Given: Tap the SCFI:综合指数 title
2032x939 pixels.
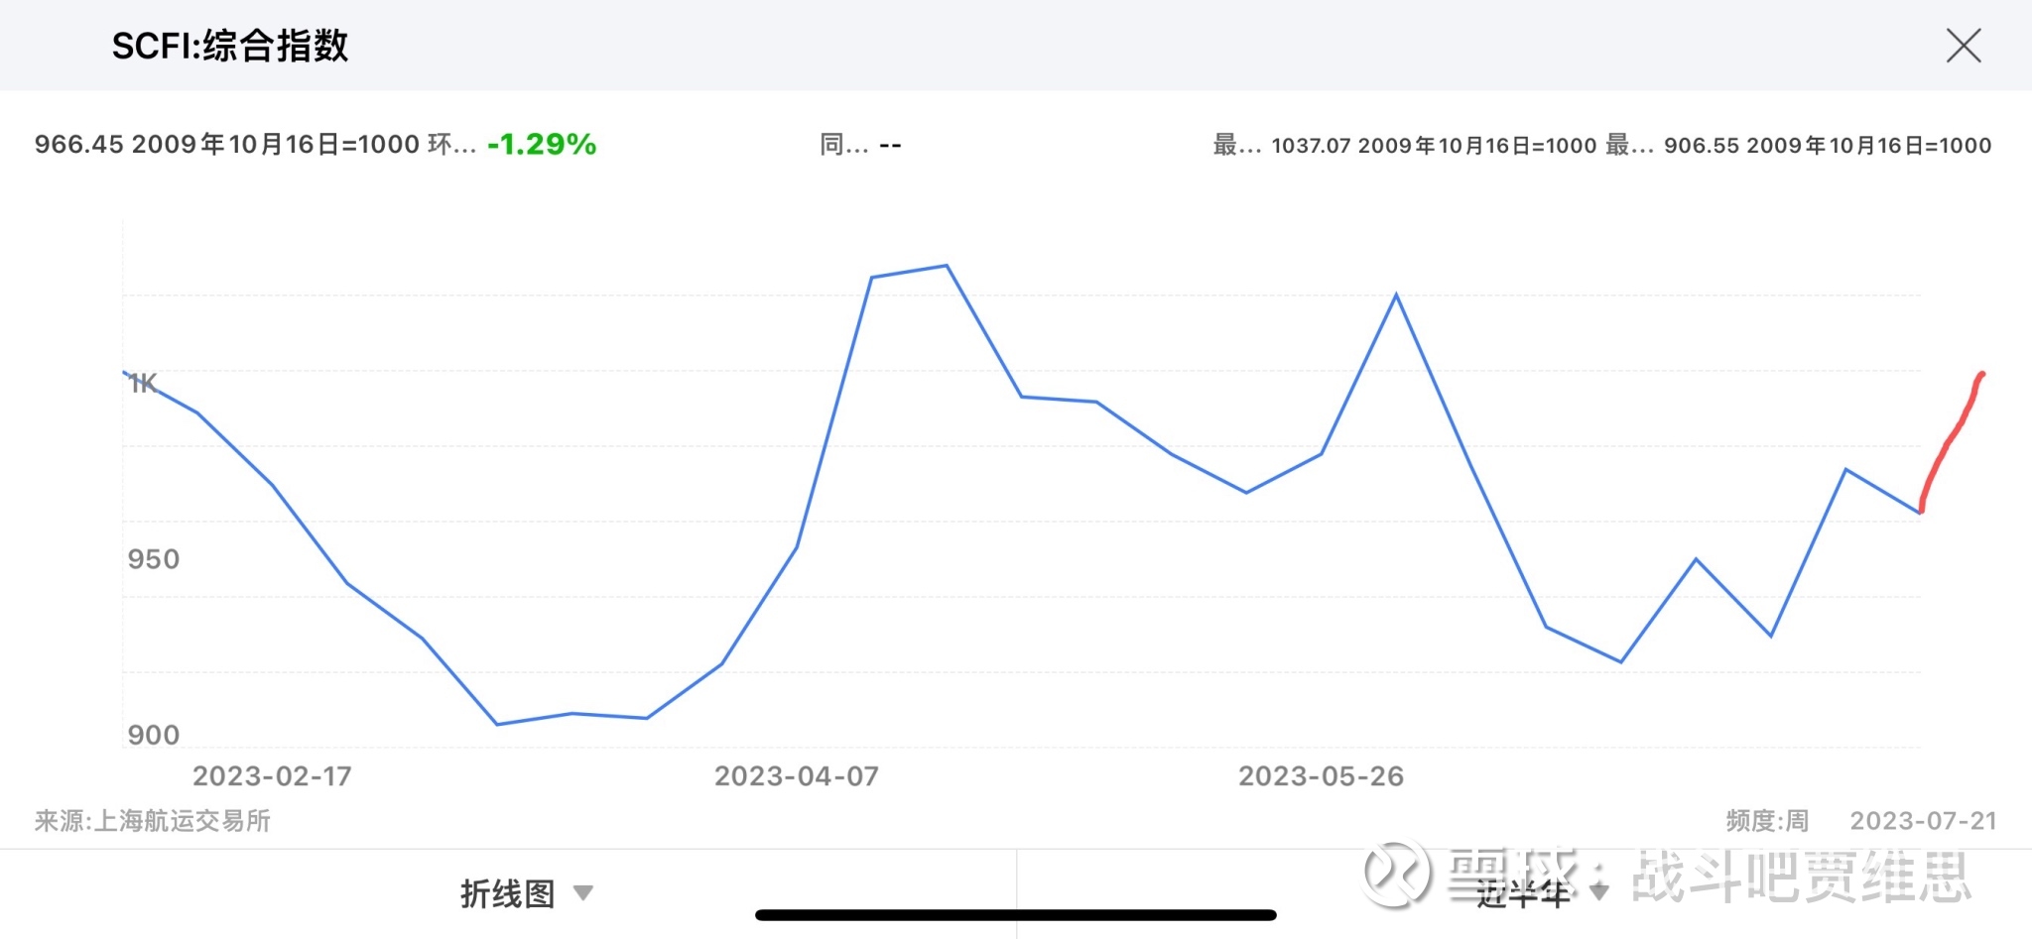Looking at the screenshot, I should pyautogui.click(x=230, y=46).
